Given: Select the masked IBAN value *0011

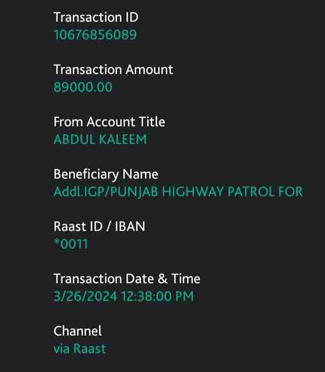Looking at the screenshot, I should [x=70, y=244].
